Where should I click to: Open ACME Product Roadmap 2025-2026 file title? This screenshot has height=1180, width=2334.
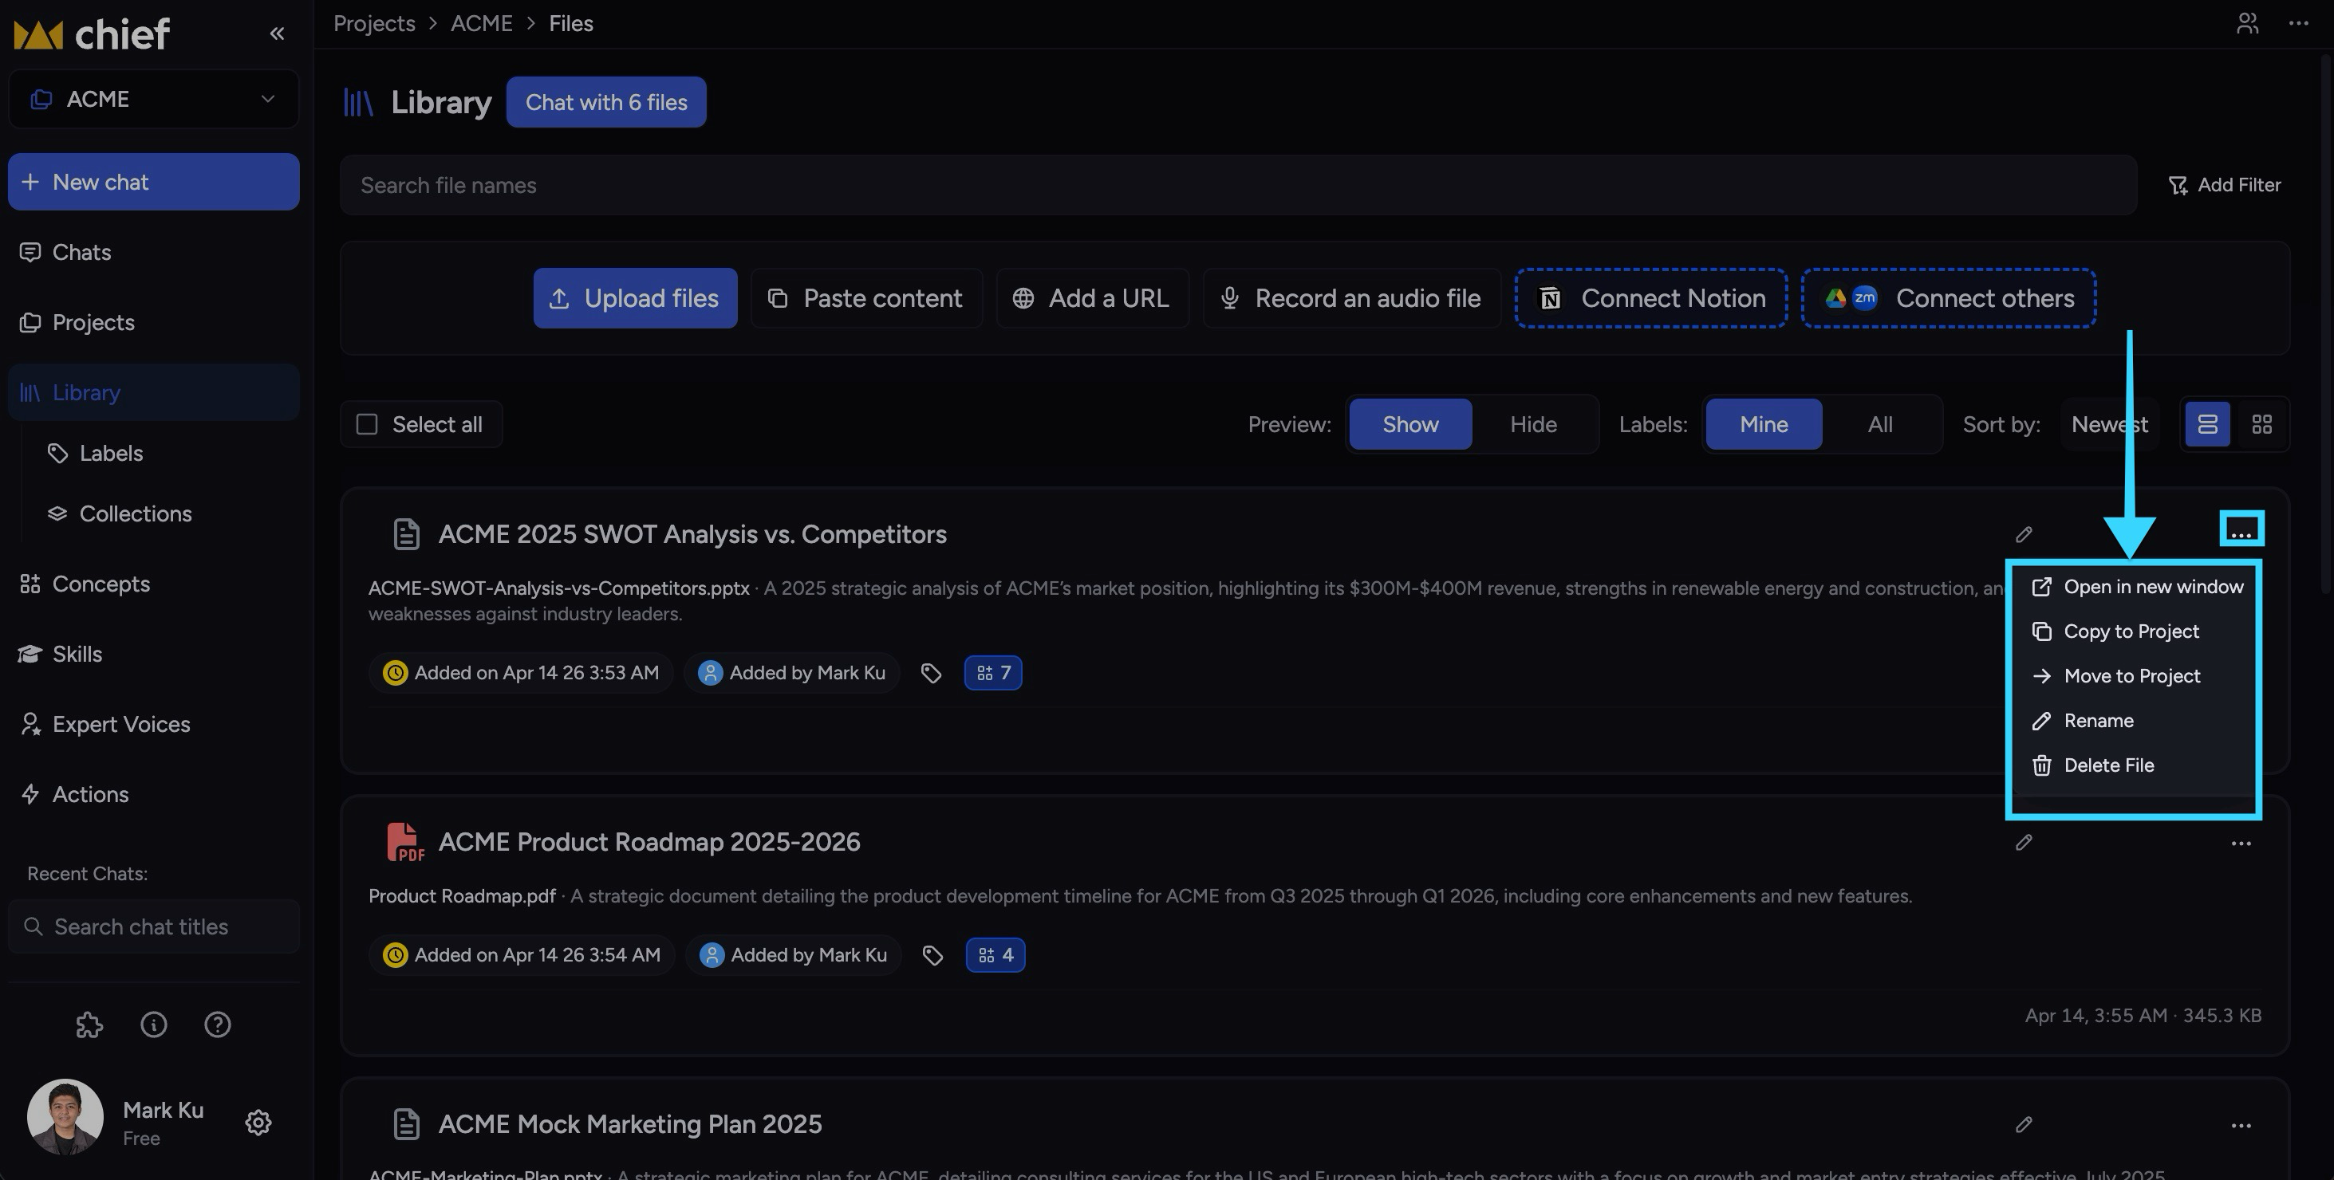pos(649,842)
